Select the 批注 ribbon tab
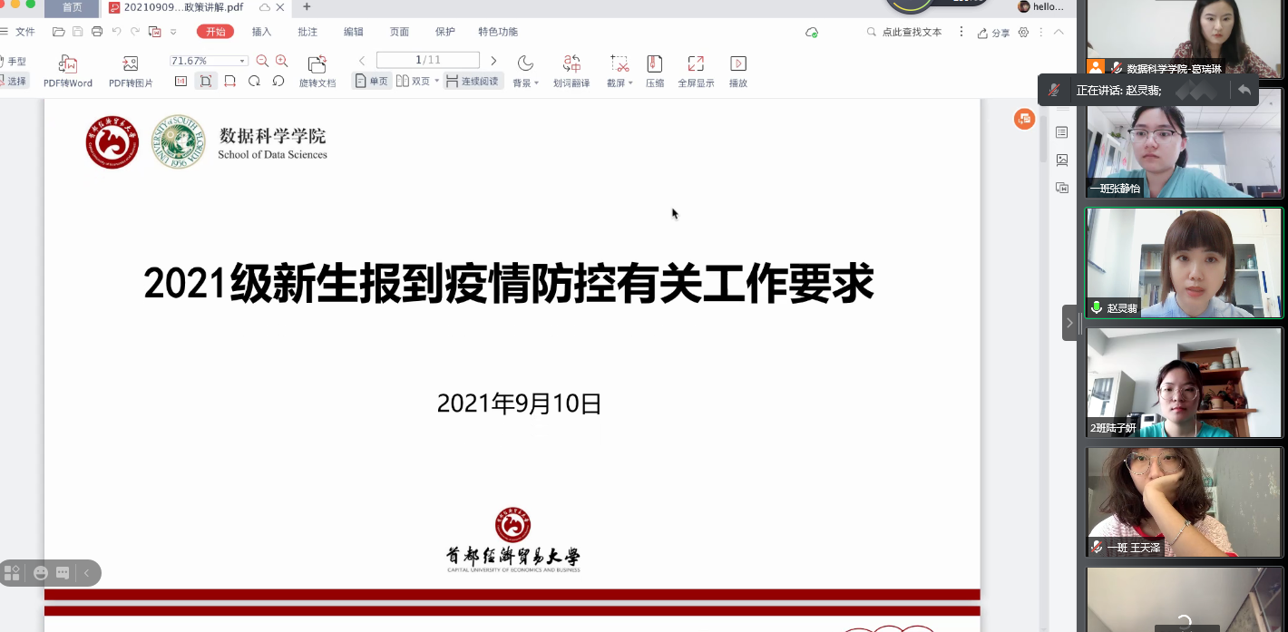The image size is (1288, 632). 307,32
